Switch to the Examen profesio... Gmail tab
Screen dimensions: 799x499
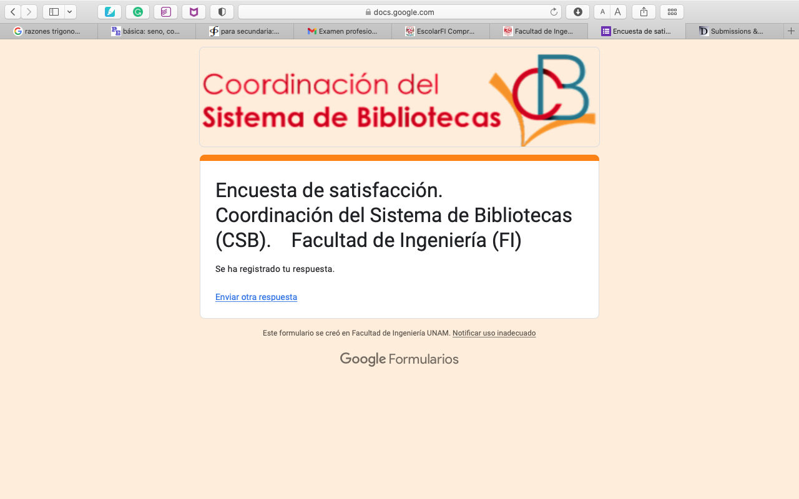pos(343,31)
